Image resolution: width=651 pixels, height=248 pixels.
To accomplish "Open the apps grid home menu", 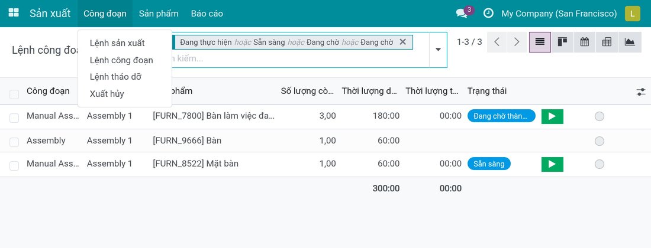I will [x=14, y=13].
